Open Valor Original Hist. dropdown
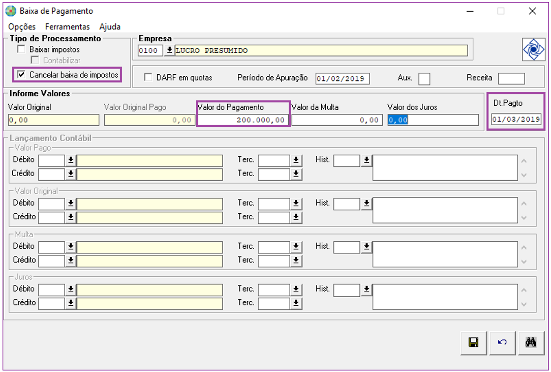Screen dimensions: 551x372 click(x=366, y=204)
